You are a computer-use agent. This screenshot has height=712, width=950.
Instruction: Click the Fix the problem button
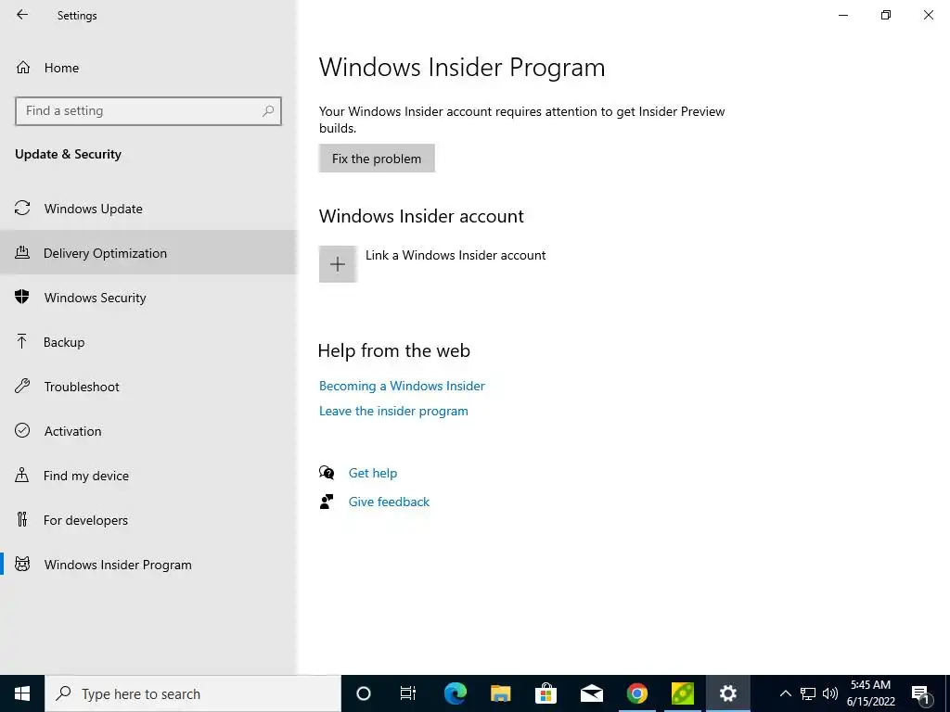tap(377, 158)
